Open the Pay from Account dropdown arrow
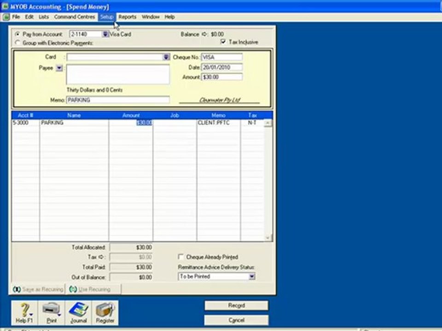This screenshot has height=331, width=442. [x=105, y=34]
